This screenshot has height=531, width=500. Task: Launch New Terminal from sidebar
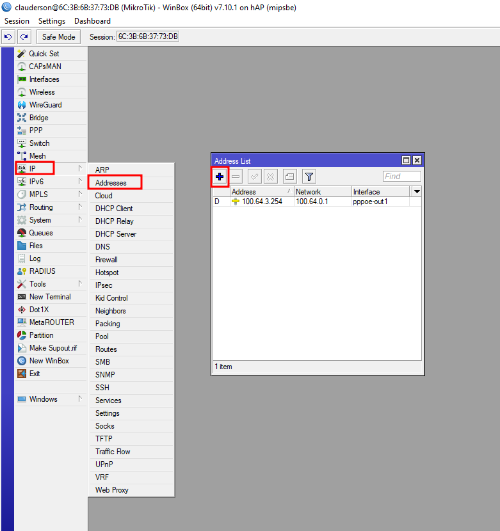49,297
